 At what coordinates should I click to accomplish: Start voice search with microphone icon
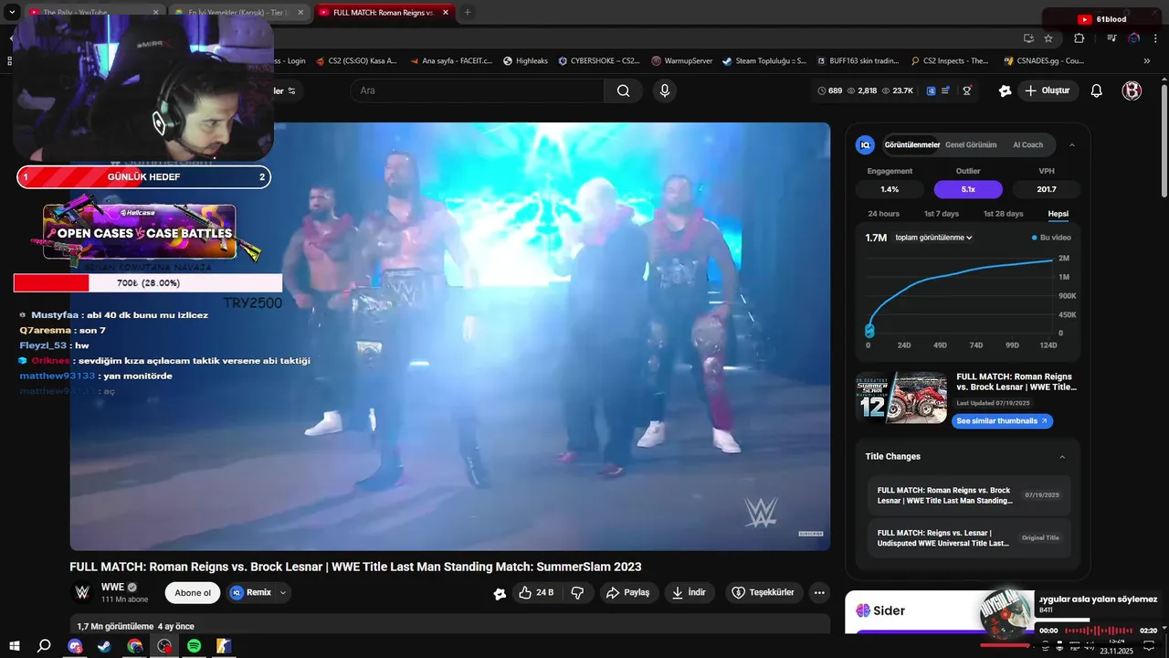click(665, 90)
